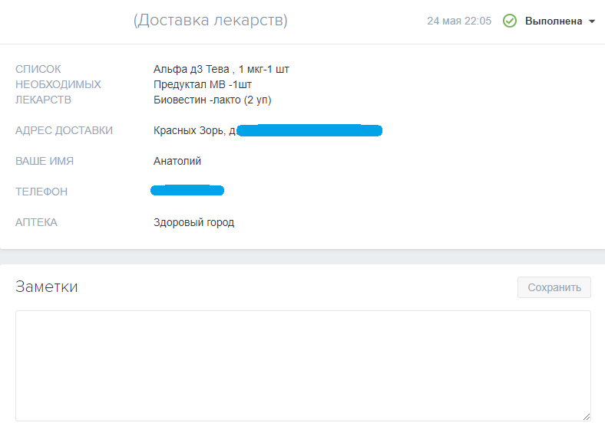Click the green completed checkmark icon
The width and height of the screenshot is (605, 426).
(509, 21)
